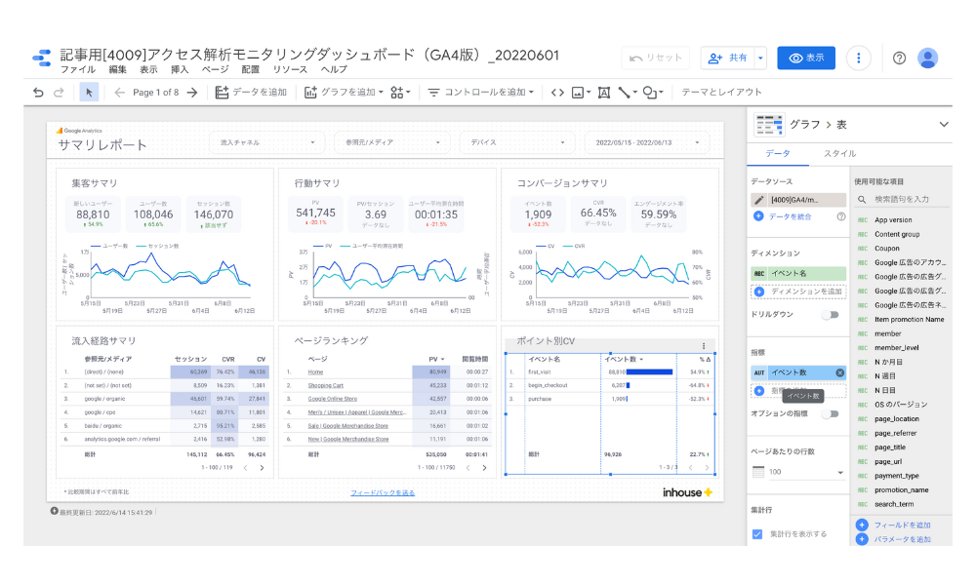Viewport: 976px width, 585px height.
Task: Open the 編集 menu
Action: point(118,69)
